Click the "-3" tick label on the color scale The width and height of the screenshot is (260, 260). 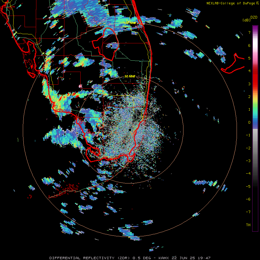click(x=248, y=161)
